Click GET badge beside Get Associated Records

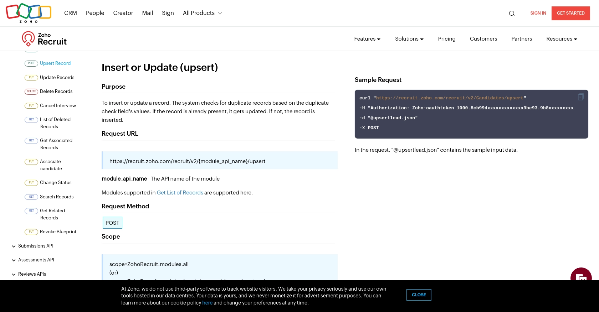[31, 141]
